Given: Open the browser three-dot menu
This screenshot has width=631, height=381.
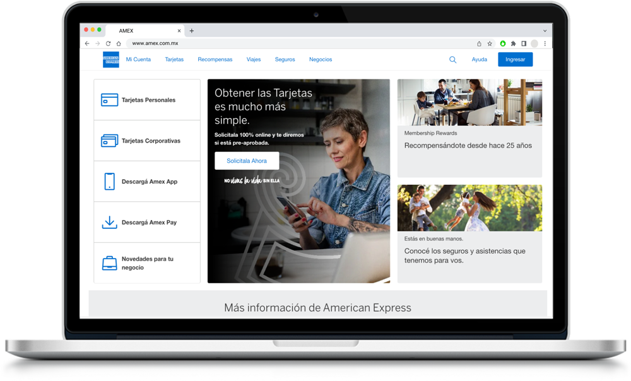Looking at the screenshot, I should click(545, 44).
